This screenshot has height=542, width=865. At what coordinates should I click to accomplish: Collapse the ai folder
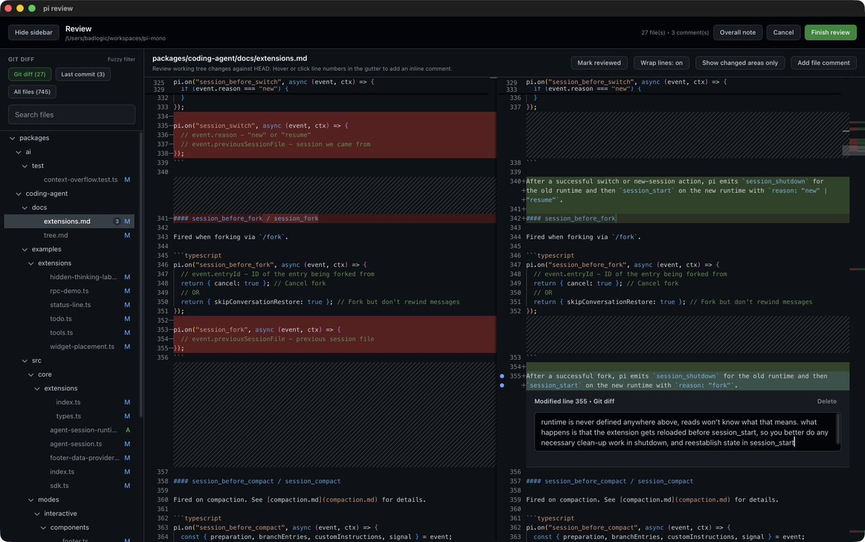18,152
